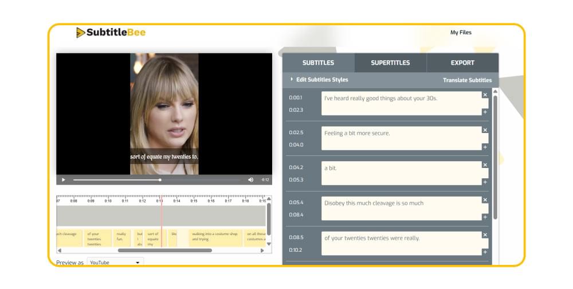This screenshot has width=573, height=289.
Task: Click end time 0:10.2
Action: pyautogui.click(x=296, y=250)
